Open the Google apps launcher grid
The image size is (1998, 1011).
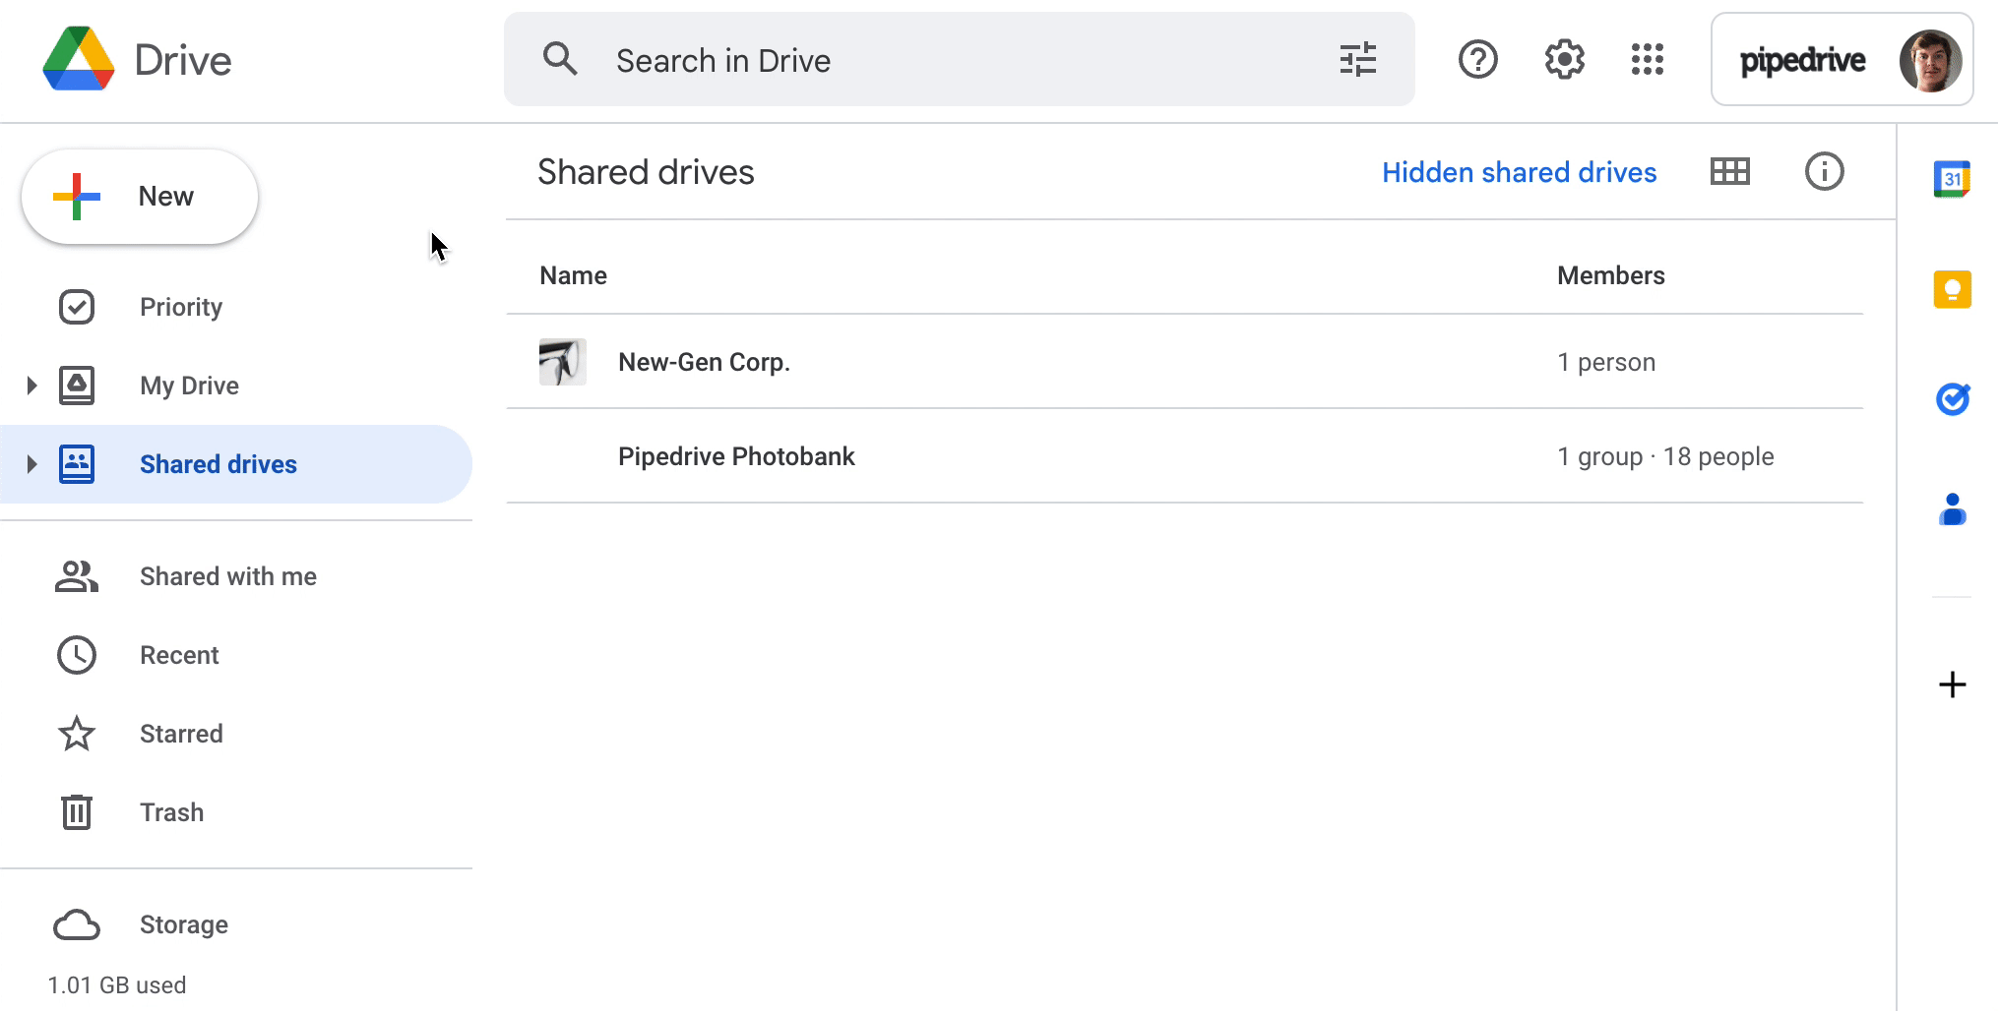pyautogui.click(x=1647, y=59)
